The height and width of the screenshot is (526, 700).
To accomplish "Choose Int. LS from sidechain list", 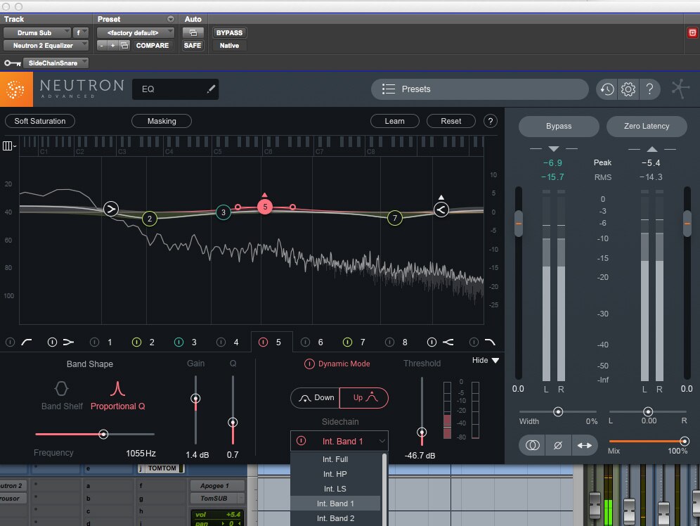I will coord(335,489).
